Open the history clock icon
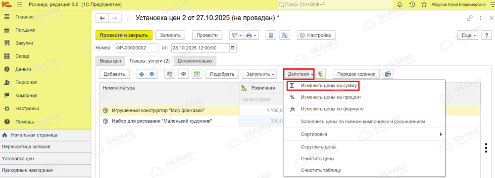 412,4
